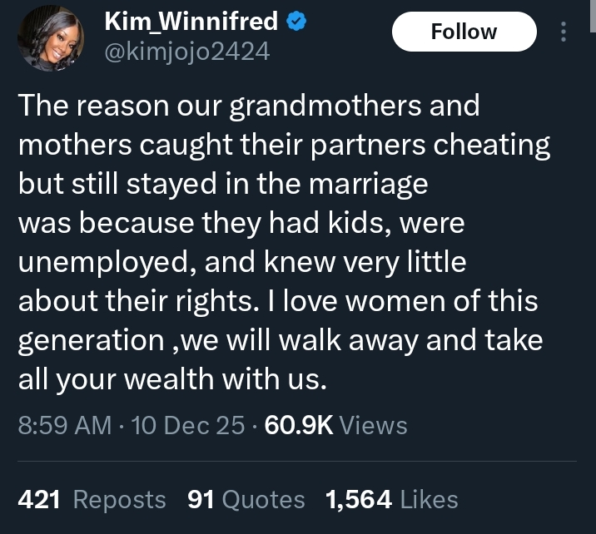Image resolution: width=596 pixels, height=534 pixels.
Task: View the 421 Reposts list
Action: pyautogui.click(x=92, y=499)
